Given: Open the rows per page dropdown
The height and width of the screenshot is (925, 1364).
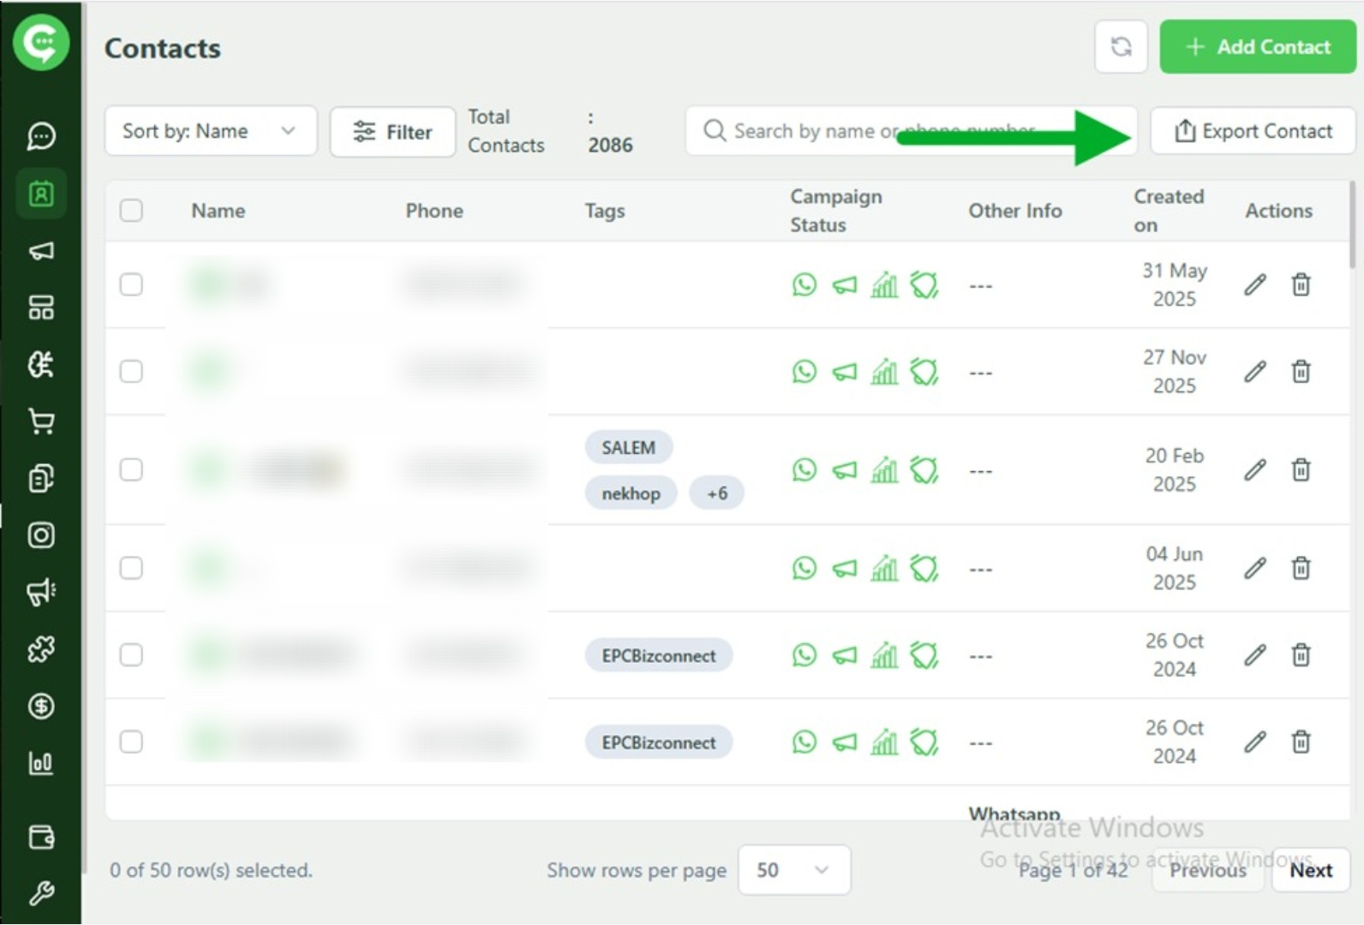Looking at the screenshot, I should point(794,870).
